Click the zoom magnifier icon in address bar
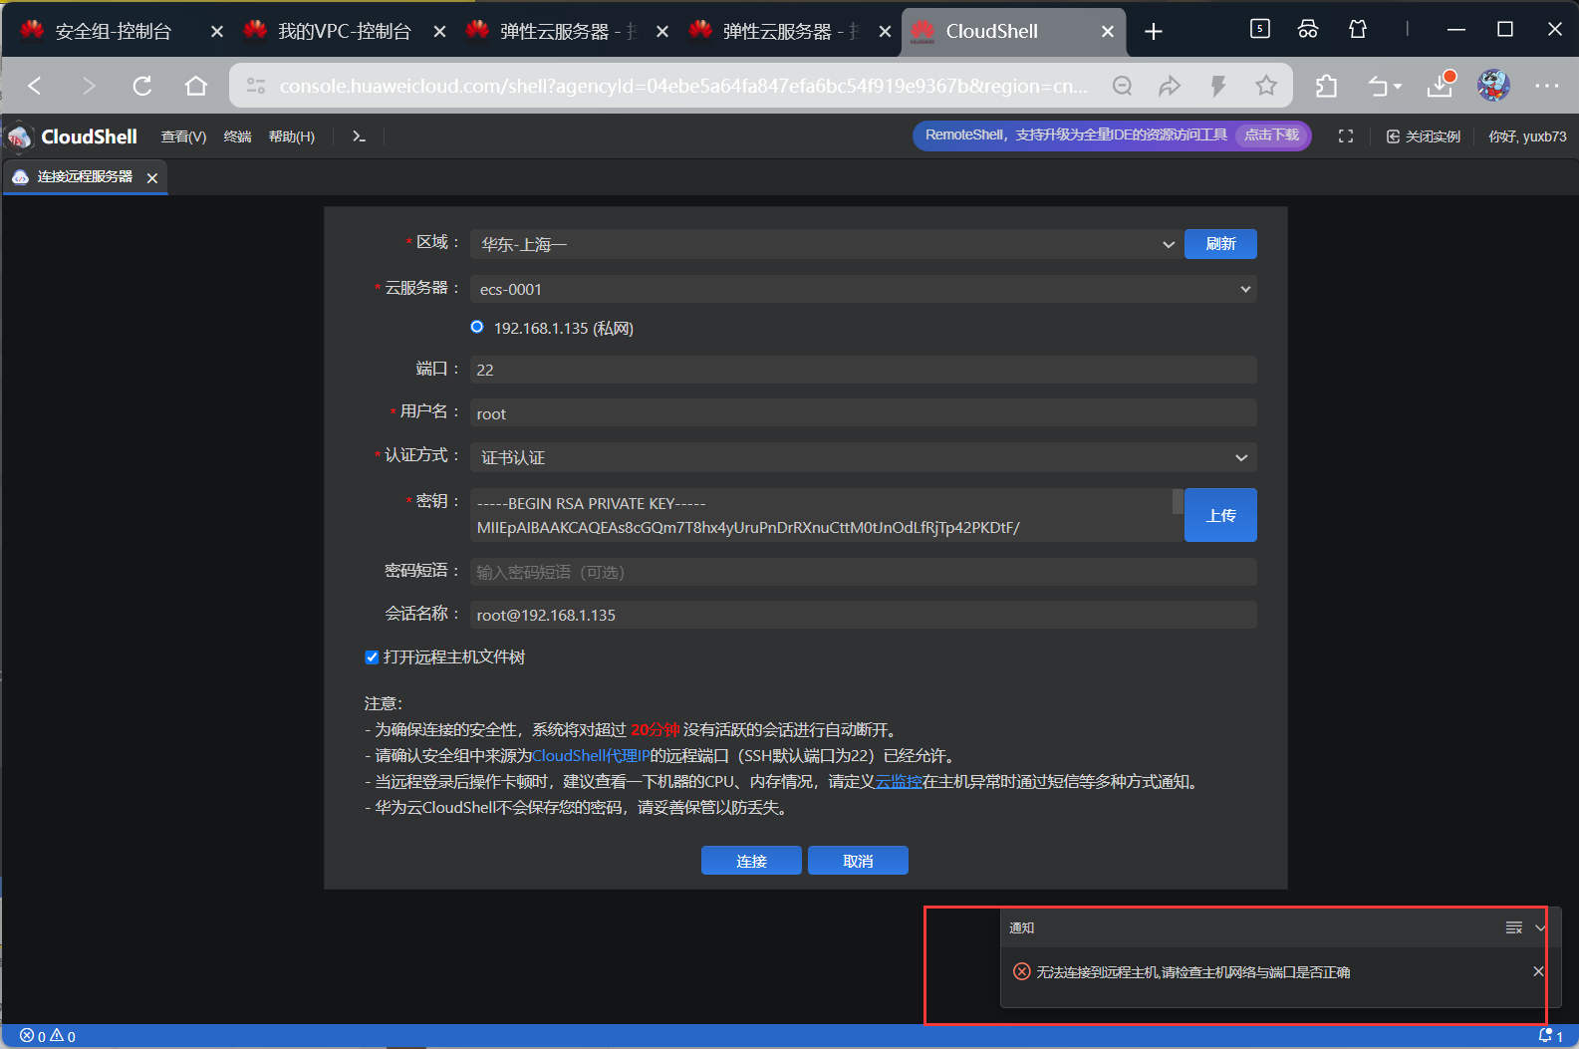 (1122, 86)
